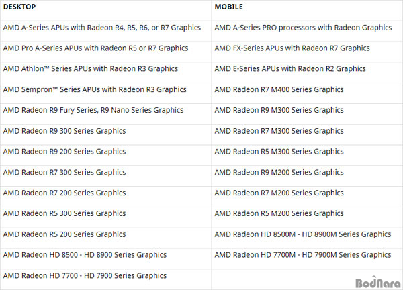Image resolution: width=403 pixels, height=290 pixels.
Task: Select AMD FX-Series APUs with Radeon R7
Action: (292, 48)
